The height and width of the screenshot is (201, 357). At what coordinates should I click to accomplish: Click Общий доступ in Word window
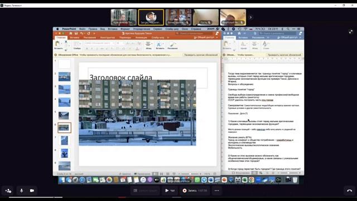(288, 37)
